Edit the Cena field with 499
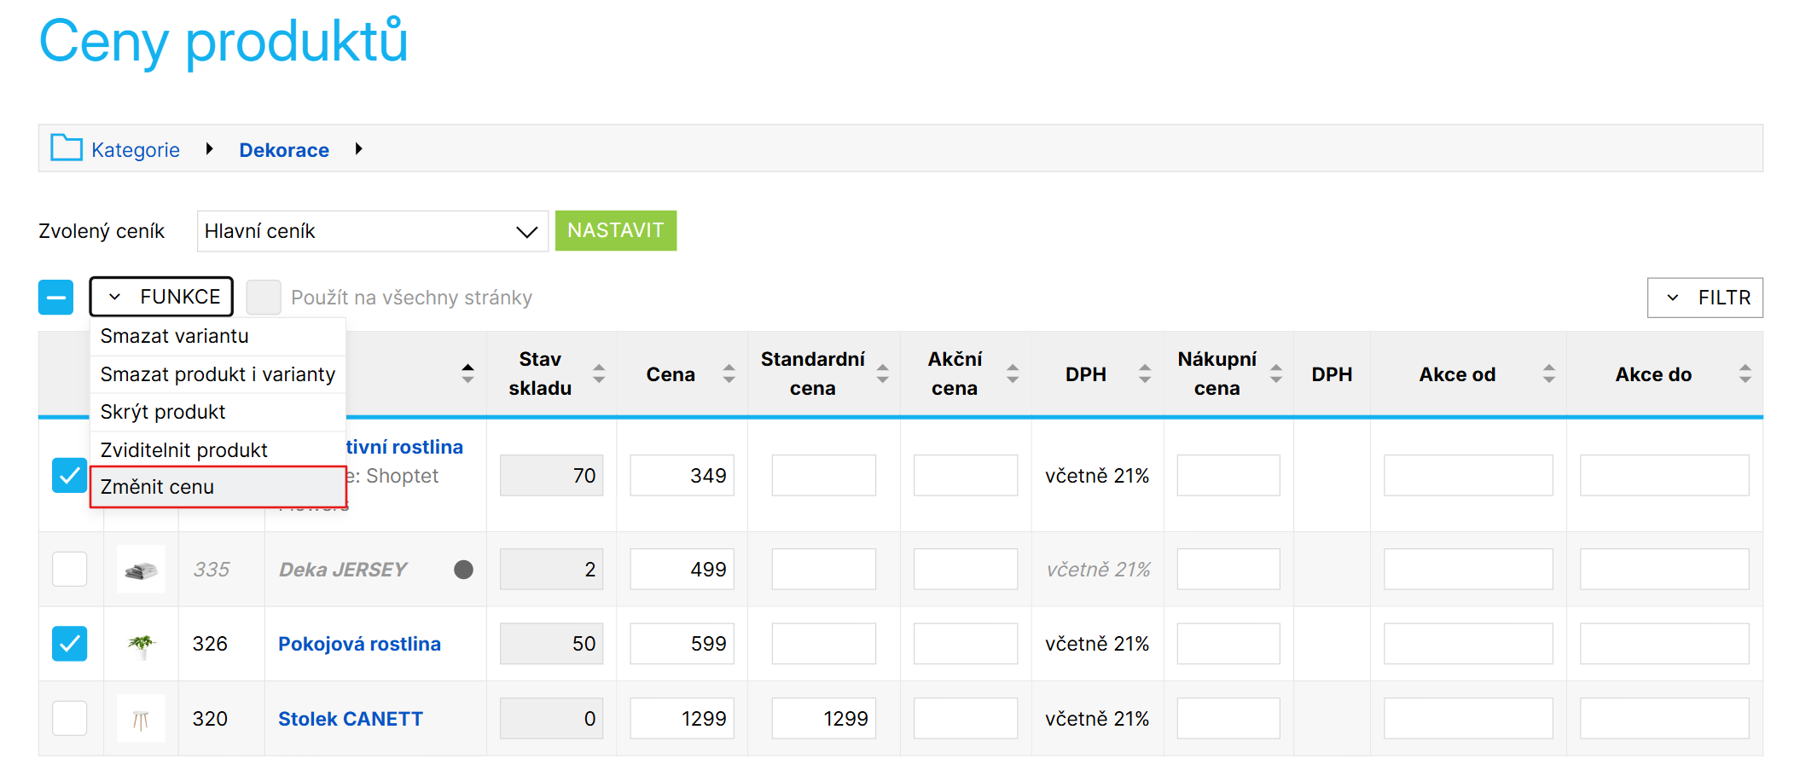 682,569
